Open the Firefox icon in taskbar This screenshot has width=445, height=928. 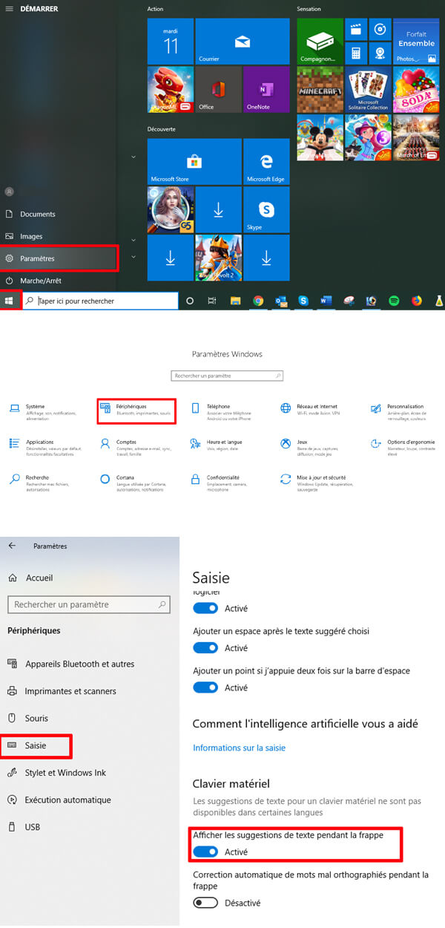coord(416,301)
